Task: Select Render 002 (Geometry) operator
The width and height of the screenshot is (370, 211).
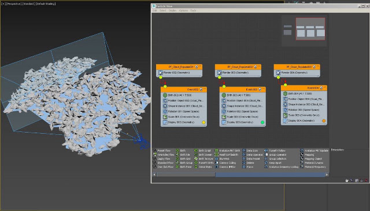Action: click(x=179, y=73)
